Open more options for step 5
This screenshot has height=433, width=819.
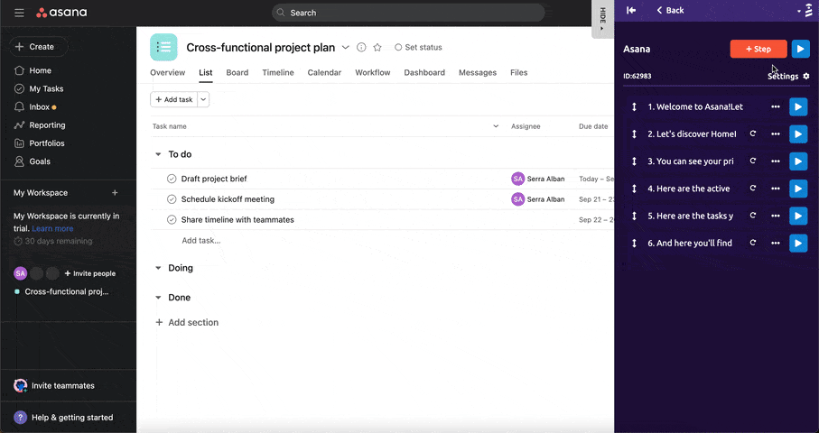[776, 216]
